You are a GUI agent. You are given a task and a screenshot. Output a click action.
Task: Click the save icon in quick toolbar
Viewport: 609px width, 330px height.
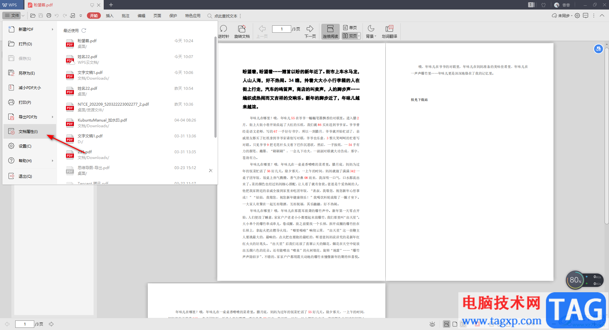point(41,16)
